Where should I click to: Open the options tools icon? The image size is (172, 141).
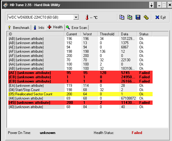[x=146, y=17]
